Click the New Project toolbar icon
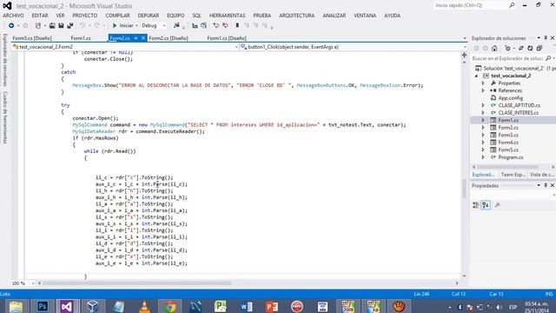 point(38,25)
